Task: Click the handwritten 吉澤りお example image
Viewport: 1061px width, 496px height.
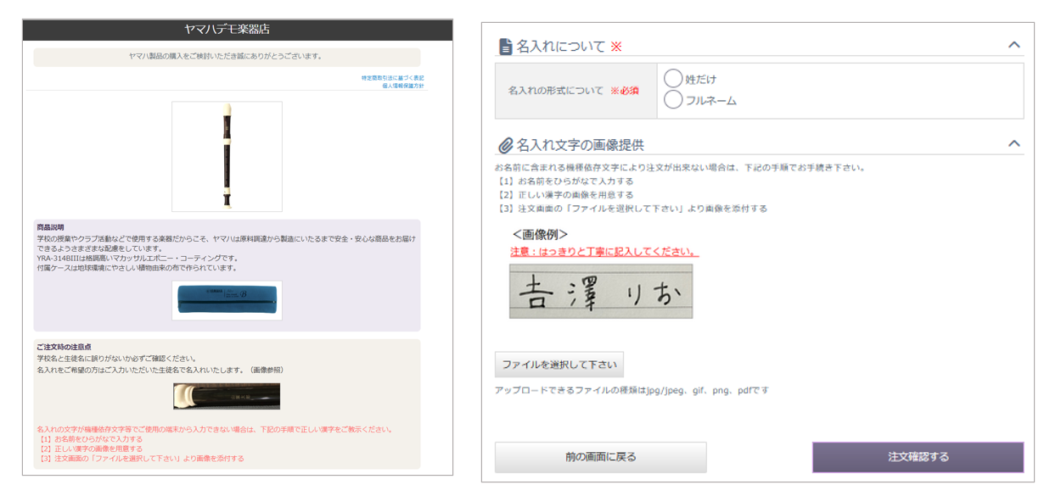Action: pyautogui.click(x=601, y=291)
